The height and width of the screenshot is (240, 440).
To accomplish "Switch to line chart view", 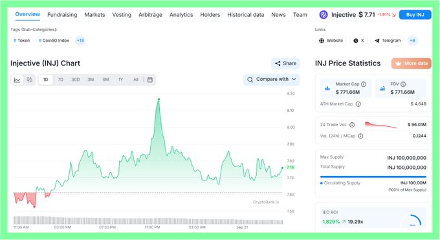I will [17, 80].
